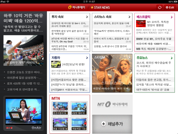Screen dimensions: 178x134
Task: Open the 스타뉴스 속보 article timed 23:45
Action: (112, 40)
